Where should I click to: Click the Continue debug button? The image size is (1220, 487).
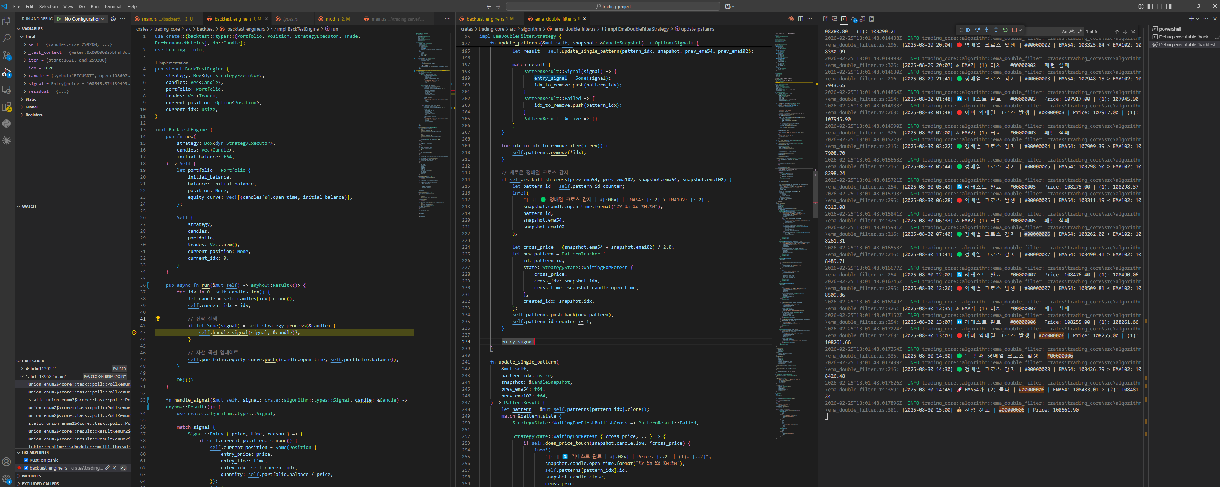968,30
